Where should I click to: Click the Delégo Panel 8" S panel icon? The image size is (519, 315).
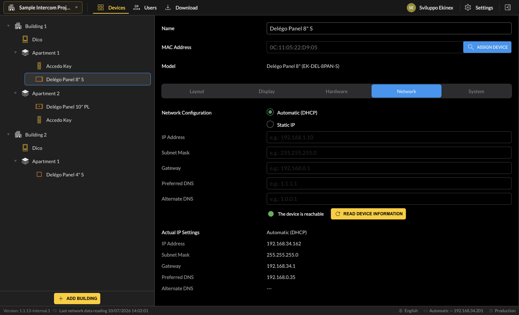click(39, 79)
